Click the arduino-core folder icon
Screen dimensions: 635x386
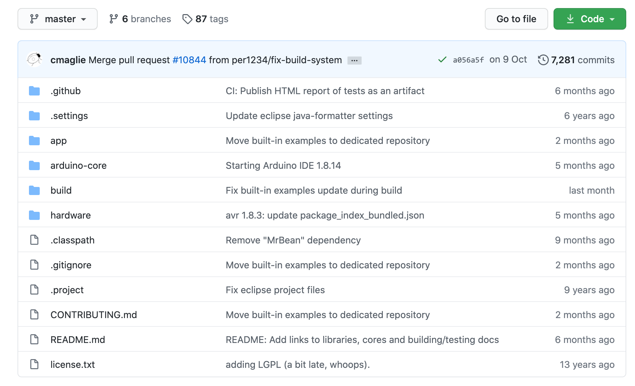[x=34, y=165]
